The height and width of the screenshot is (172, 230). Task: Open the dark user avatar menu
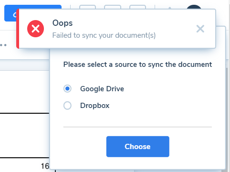pos(194,7)
